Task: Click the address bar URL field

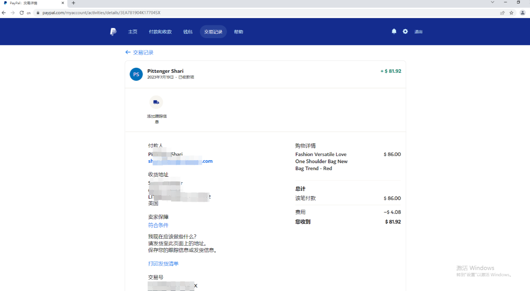Action: 231,13
